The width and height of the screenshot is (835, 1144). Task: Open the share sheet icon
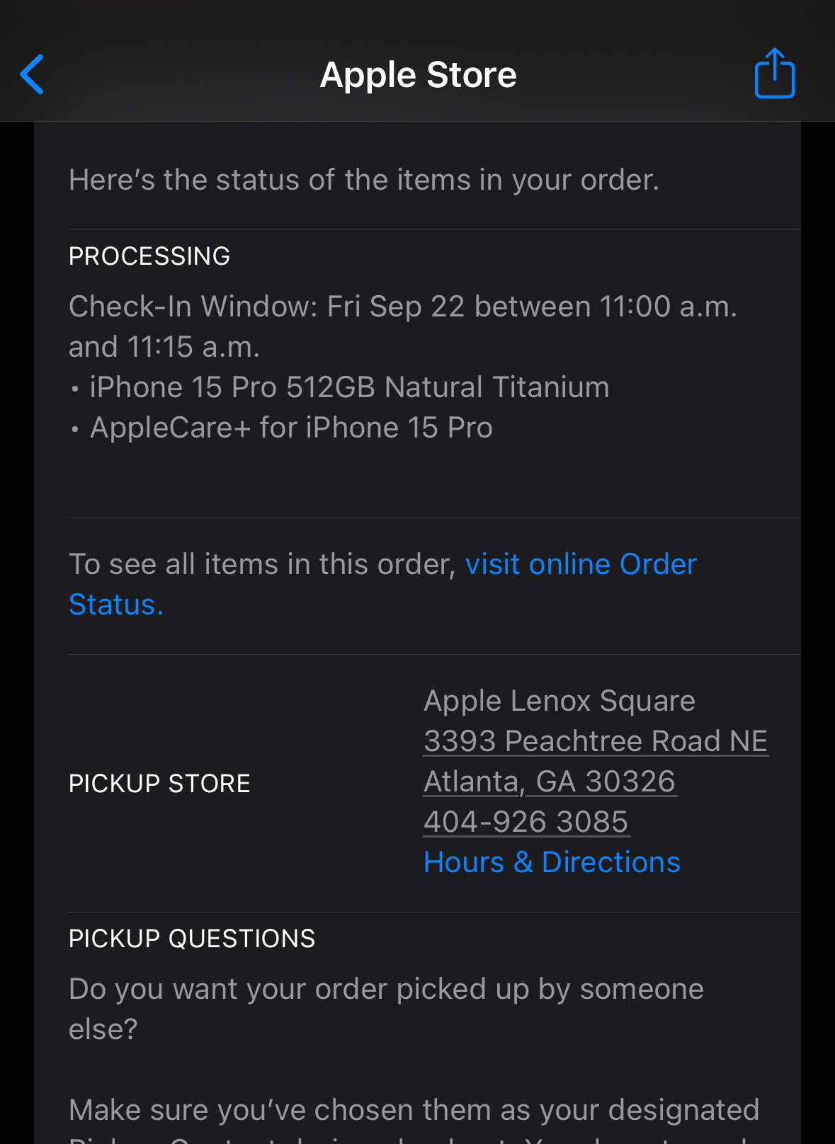(x=774, y=74)
